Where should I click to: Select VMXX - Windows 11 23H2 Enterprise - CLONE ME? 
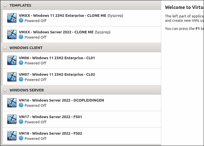82,18
